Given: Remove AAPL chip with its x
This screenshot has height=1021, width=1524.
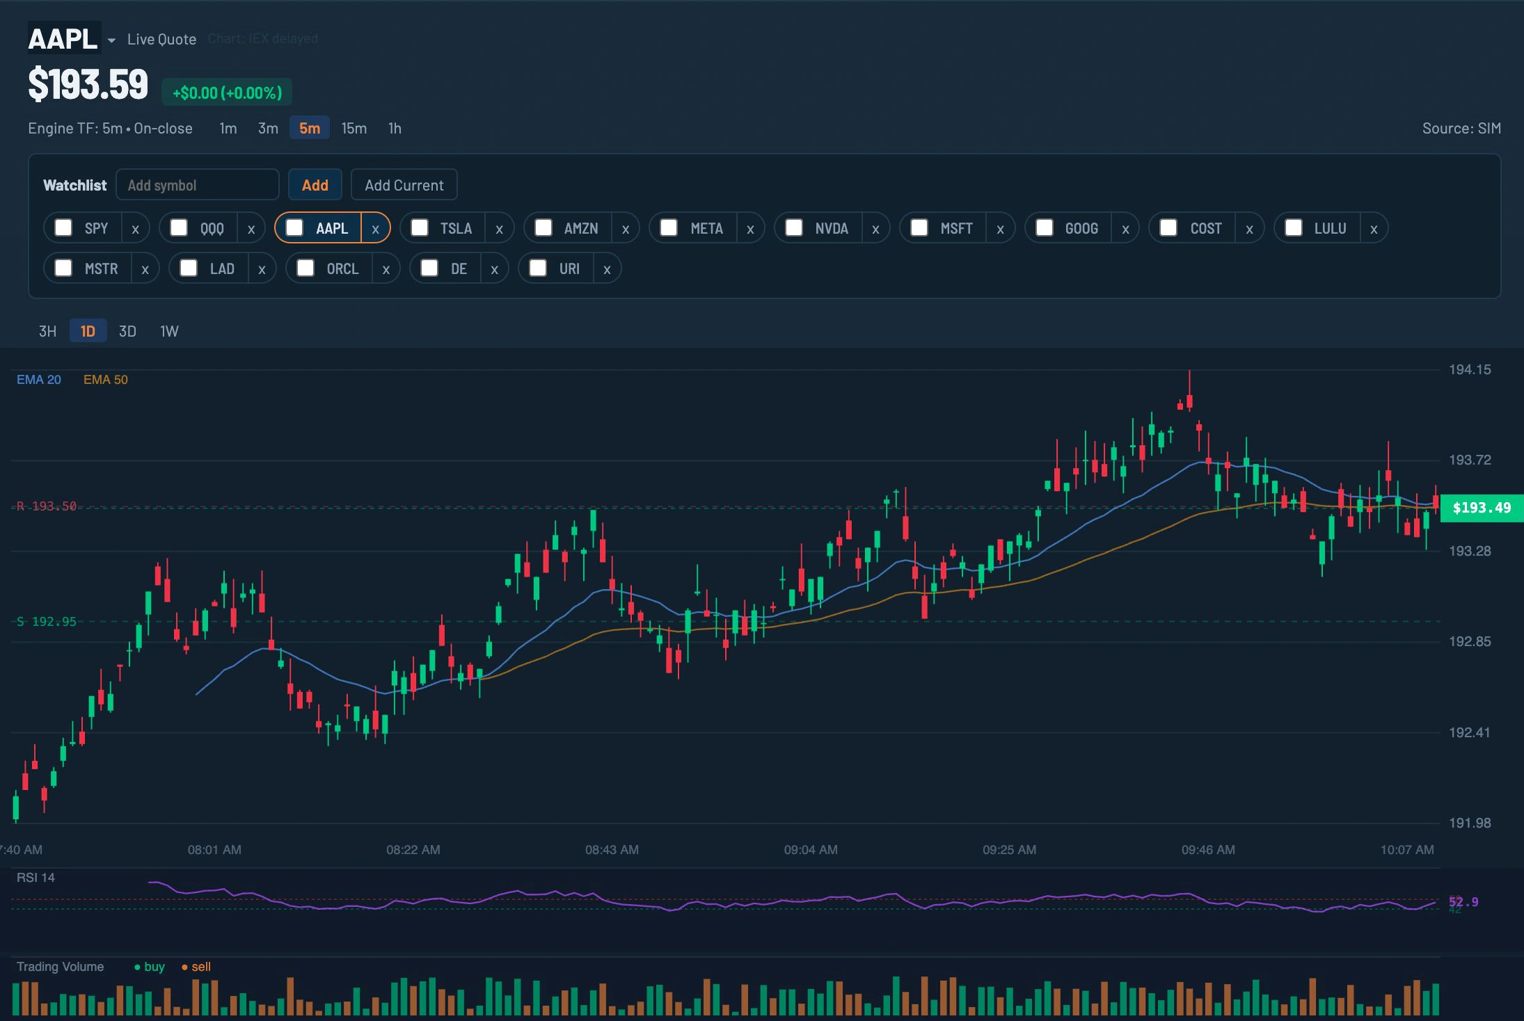Looking at the screenshot, I should pyautogui.click(x=375, y=229).
